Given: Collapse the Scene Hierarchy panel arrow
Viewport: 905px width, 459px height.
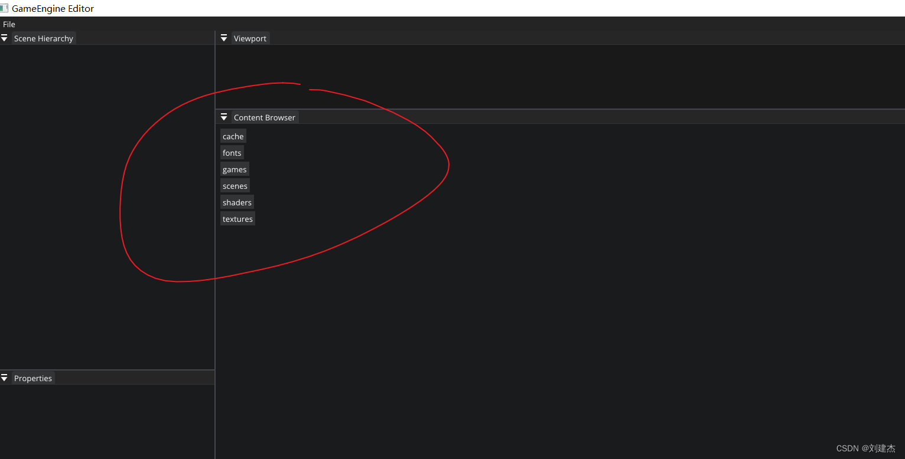Looking at the screenshot, I should 4,38.
